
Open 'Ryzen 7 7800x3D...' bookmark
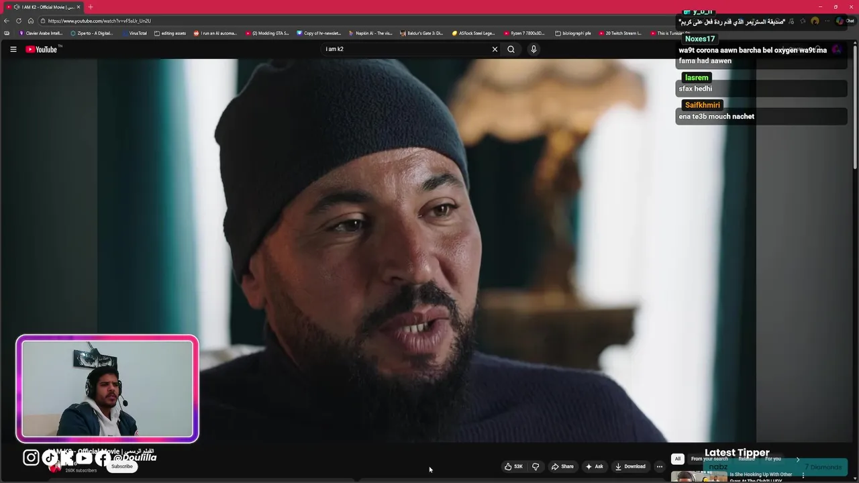coord(524,33)
